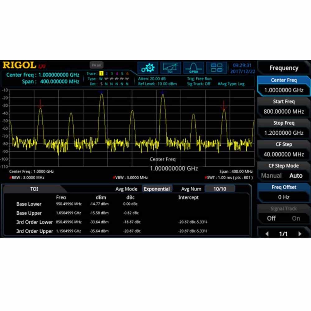Select the 3rd Order Upper row label
Image resolution: width=311 pixels, height=311 pixels.
point(35,231)
